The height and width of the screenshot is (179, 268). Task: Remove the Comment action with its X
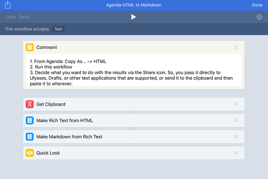pyautogui.click(x=236, y=47)
